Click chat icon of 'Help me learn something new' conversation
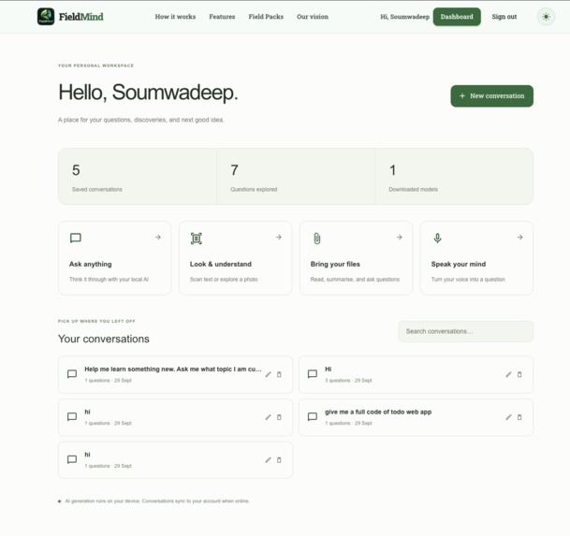 click(x=72, y=374)
